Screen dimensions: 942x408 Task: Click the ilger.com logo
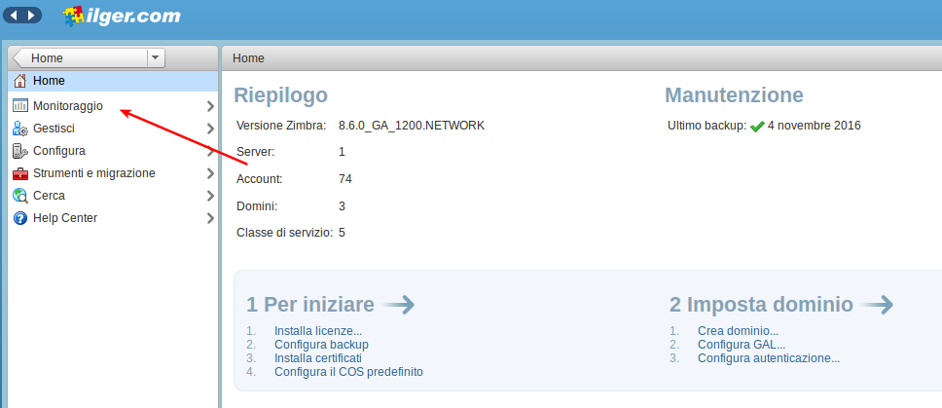[122, 16]
